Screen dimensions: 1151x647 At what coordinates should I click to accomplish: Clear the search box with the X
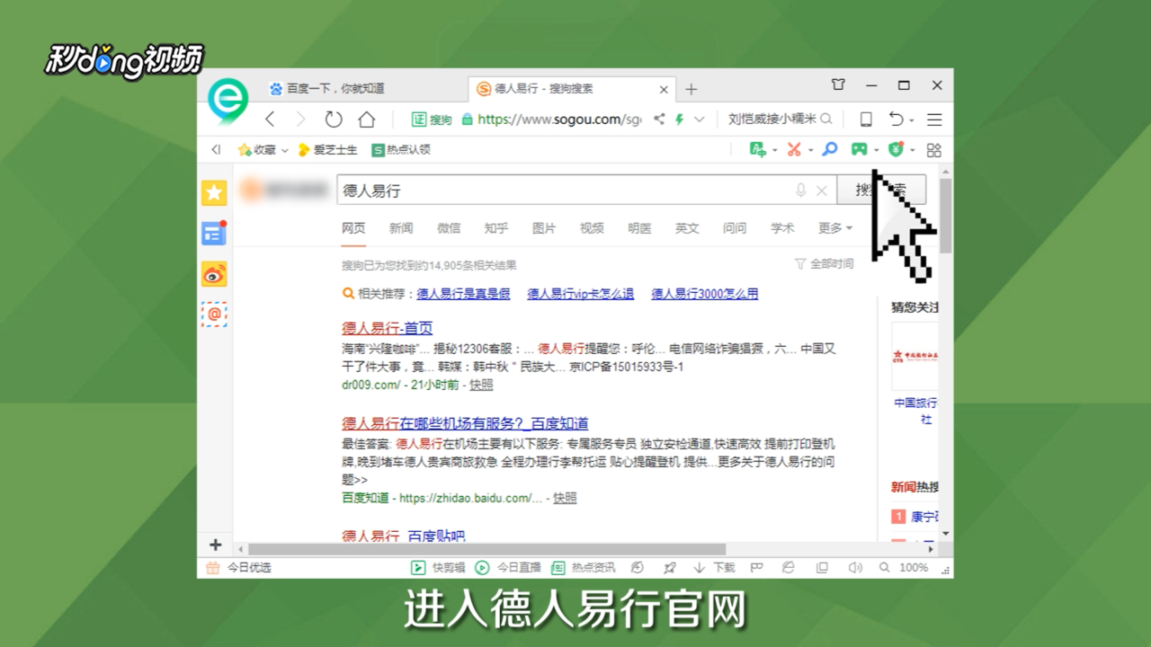click(821, 191)
